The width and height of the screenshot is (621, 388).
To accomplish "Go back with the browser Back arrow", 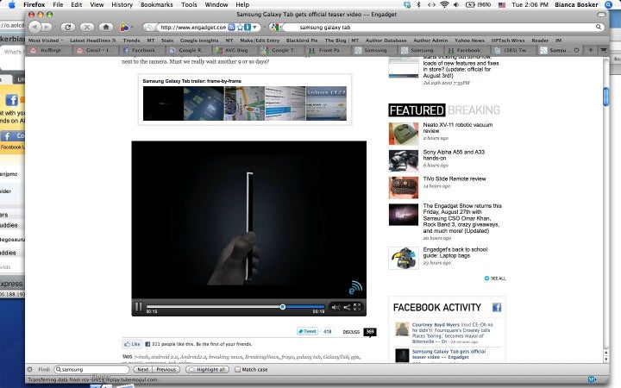I will [x=34, y=27].
